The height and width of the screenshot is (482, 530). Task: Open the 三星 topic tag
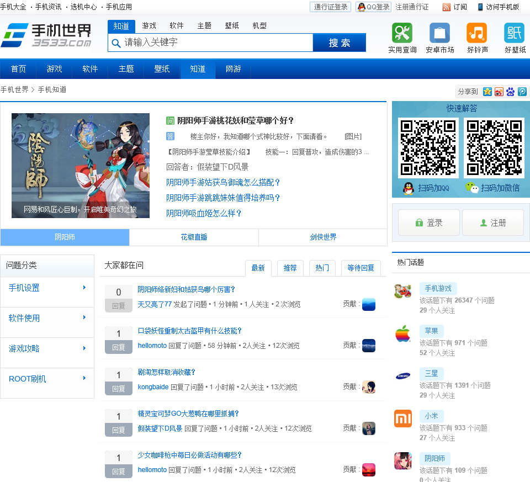[431, 373]
